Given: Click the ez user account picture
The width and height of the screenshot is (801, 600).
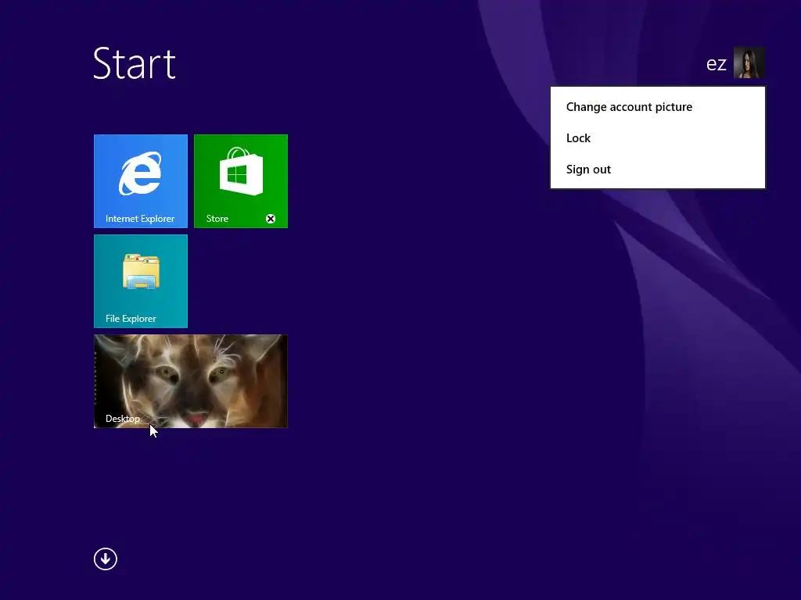Looking at the screenshot, I should point(749,62).
